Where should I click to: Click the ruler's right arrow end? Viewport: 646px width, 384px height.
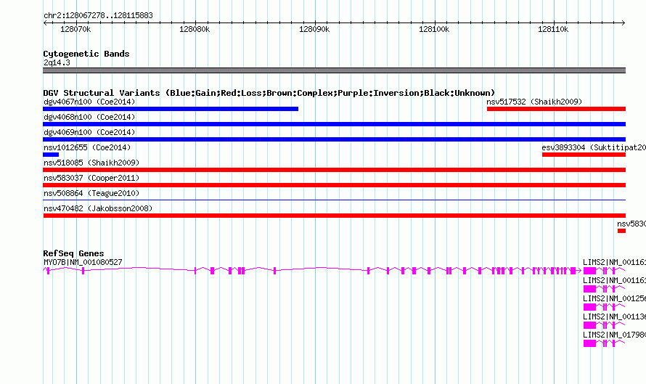[x=623, y=23]
